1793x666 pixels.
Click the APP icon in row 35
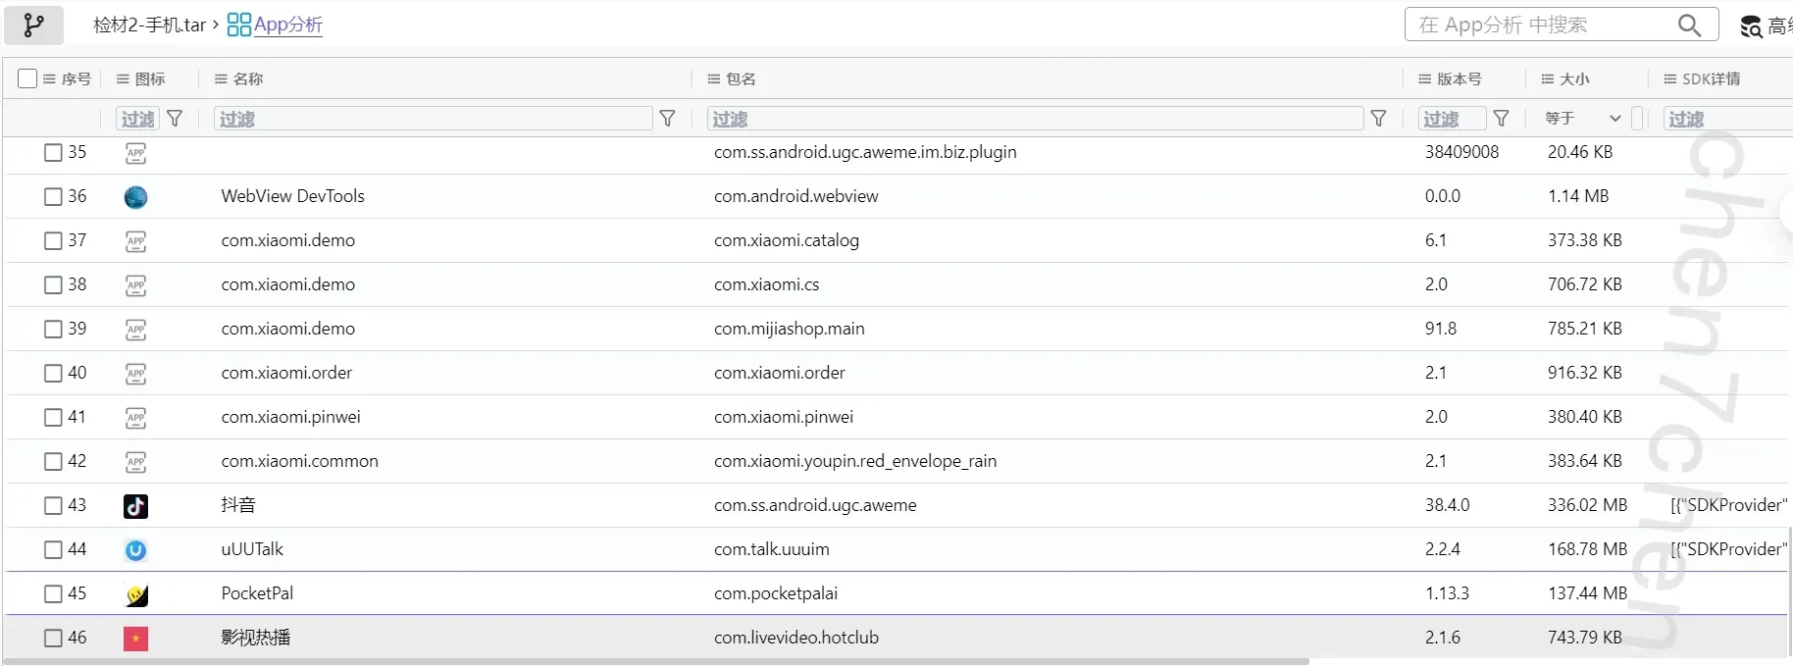tap(135, 153)
